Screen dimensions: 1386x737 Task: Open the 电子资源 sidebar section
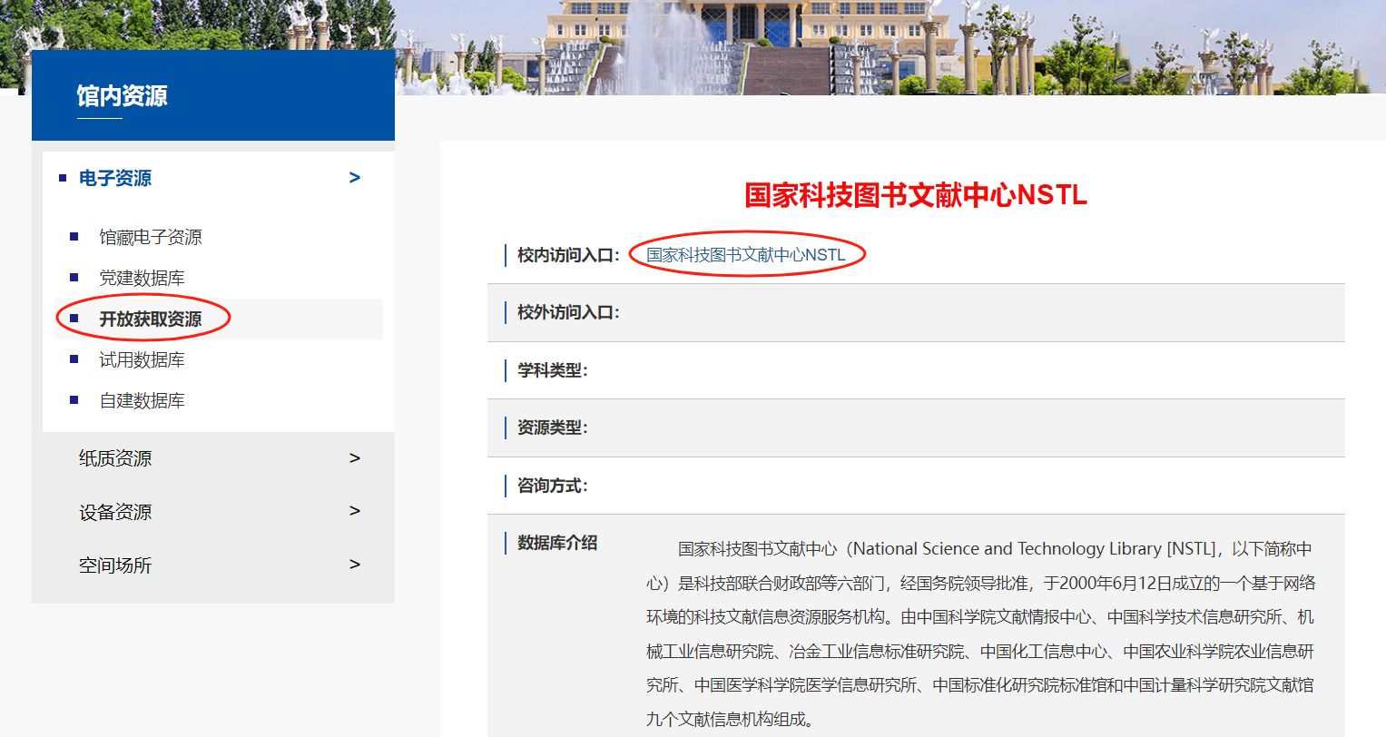tap(115, 178)
